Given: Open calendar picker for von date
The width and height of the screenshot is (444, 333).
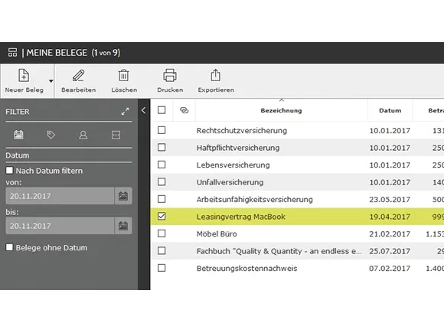Looking at the screenshot, I should (x=123, y=196).
